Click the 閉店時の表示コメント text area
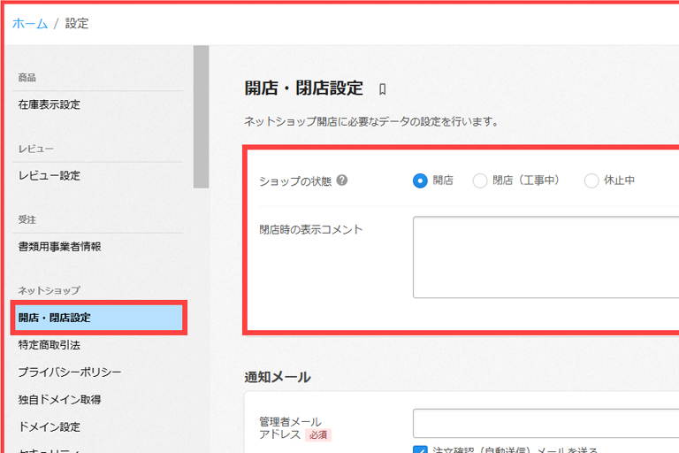 pyautogui.click(x=545, y=257)
